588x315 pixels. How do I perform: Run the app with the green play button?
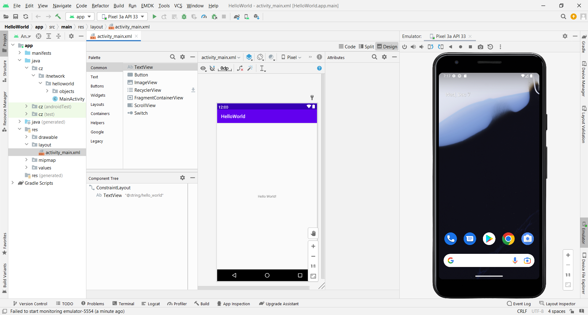tap(154, 17)
